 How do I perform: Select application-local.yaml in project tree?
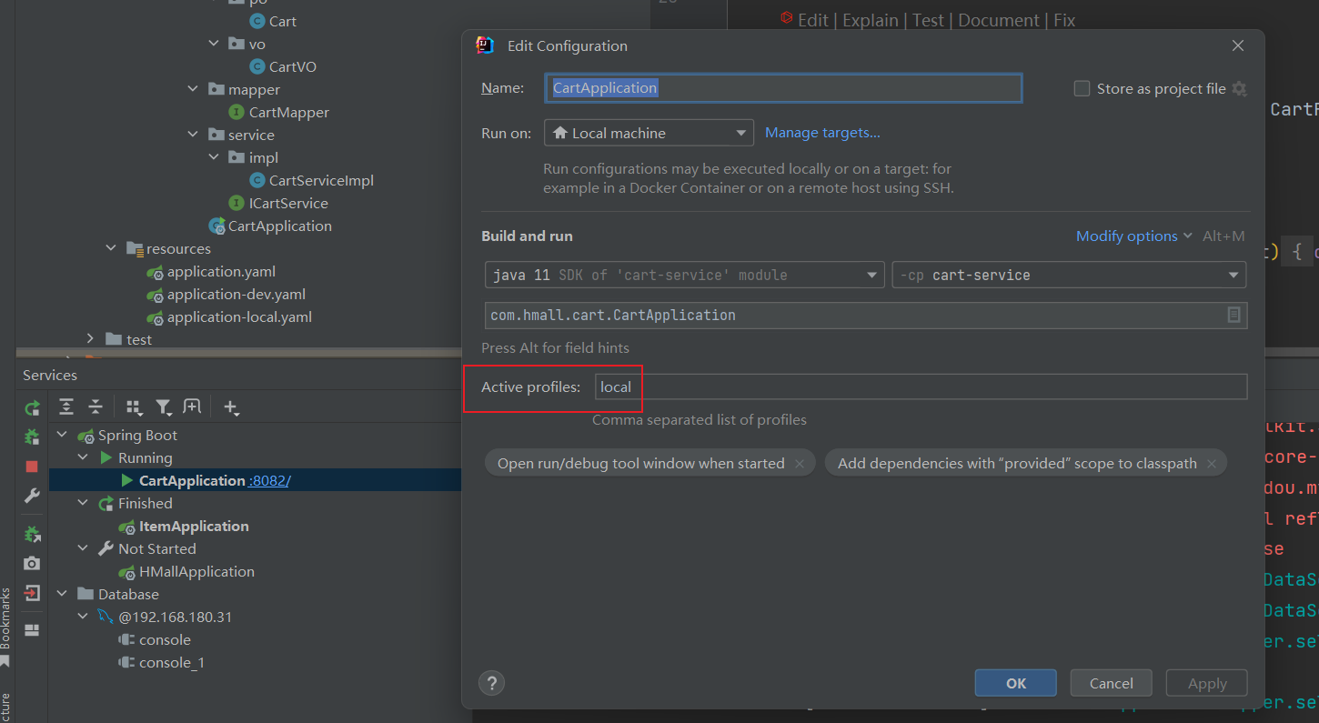pos(239,316)
